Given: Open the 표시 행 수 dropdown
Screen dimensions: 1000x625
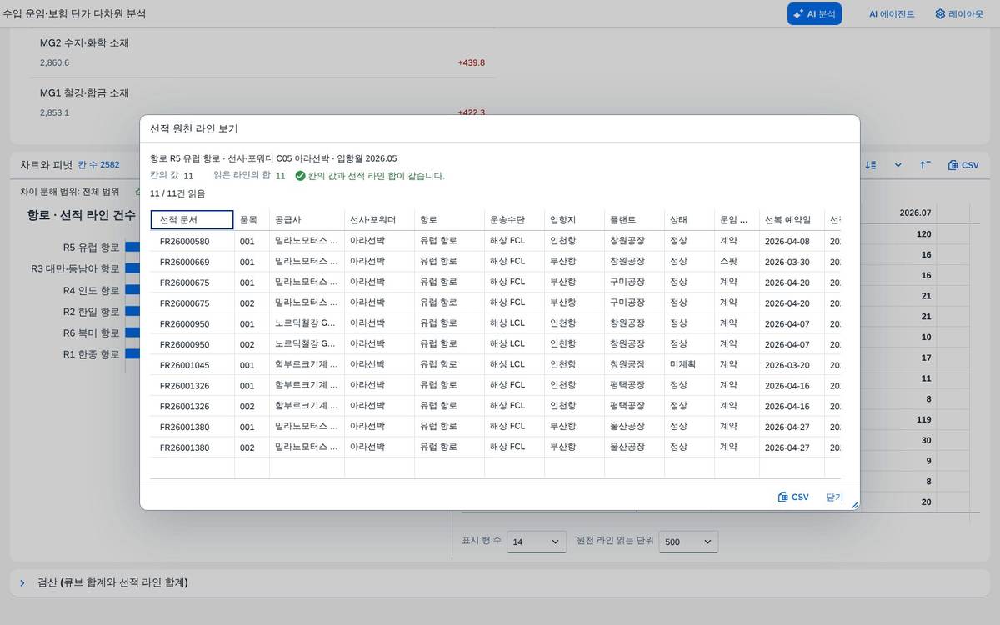Looking at the screenshot, I should pos(536,542).
